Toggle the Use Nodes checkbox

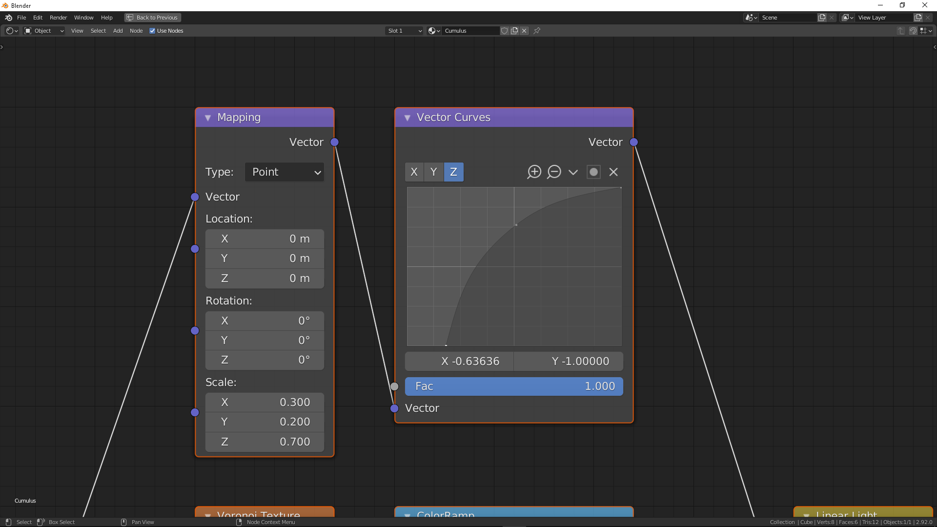pyautogui.click(x=152, y=31)
